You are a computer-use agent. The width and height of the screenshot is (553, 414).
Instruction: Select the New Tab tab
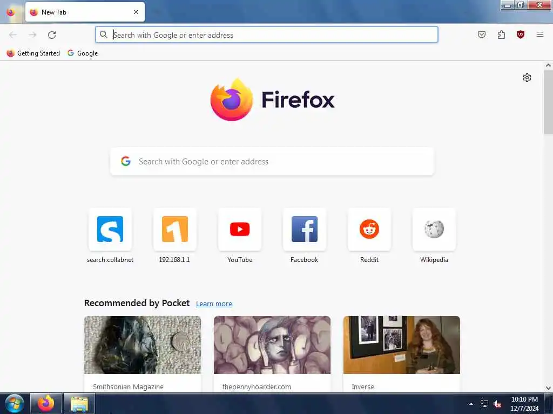coord(85,12)
